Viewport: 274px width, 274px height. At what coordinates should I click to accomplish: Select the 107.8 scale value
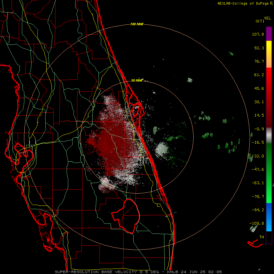[x=258, y=34]
